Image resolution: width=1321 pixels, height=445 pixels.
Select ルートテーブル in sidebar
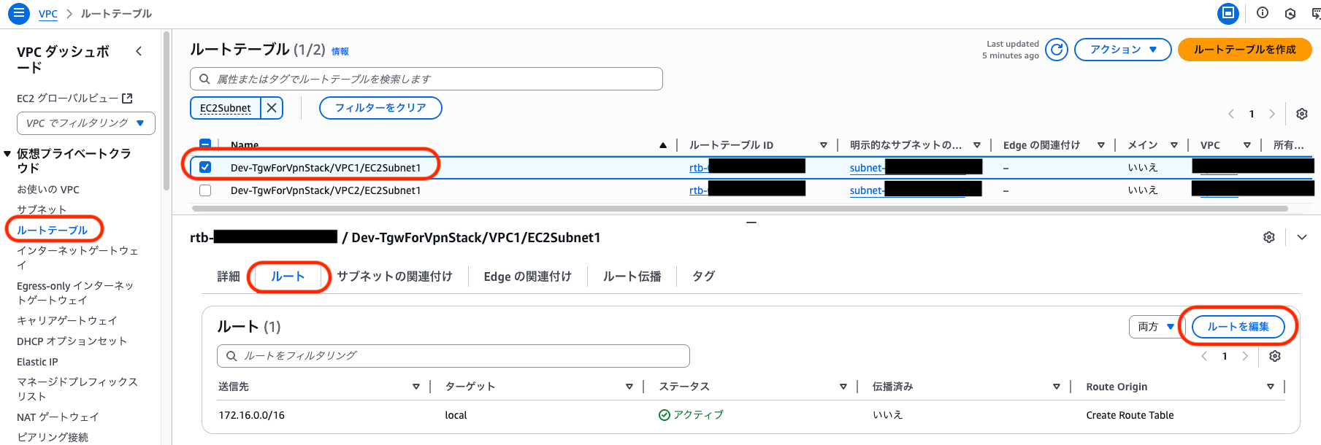point(52,230)
